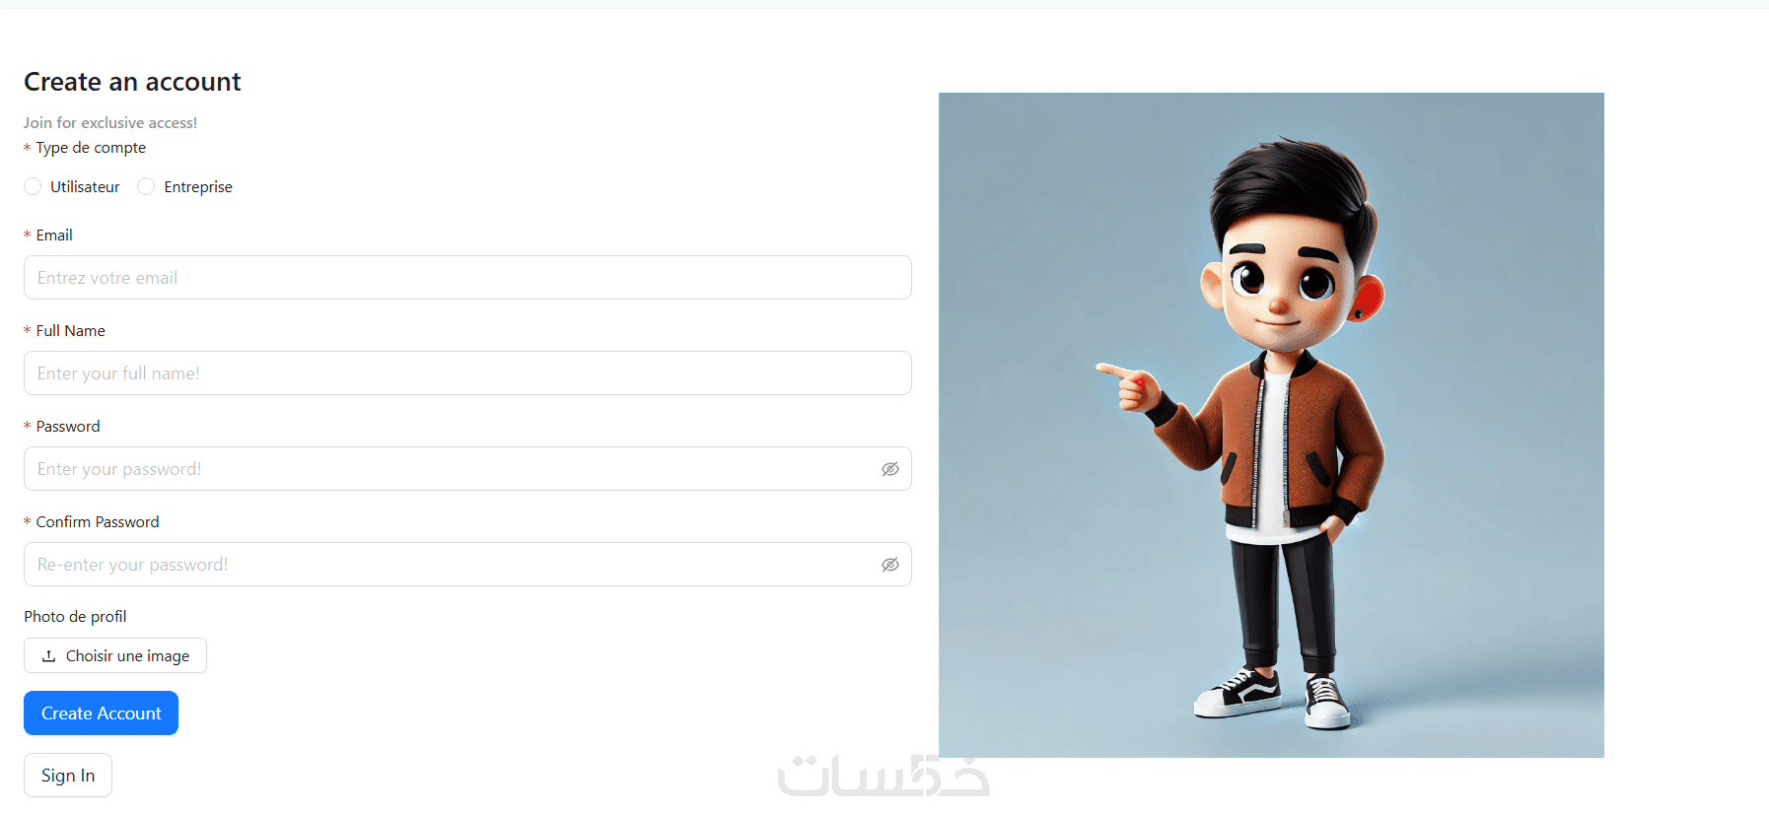
Task: Click the Type de compte label
Action: pos(91,148)
